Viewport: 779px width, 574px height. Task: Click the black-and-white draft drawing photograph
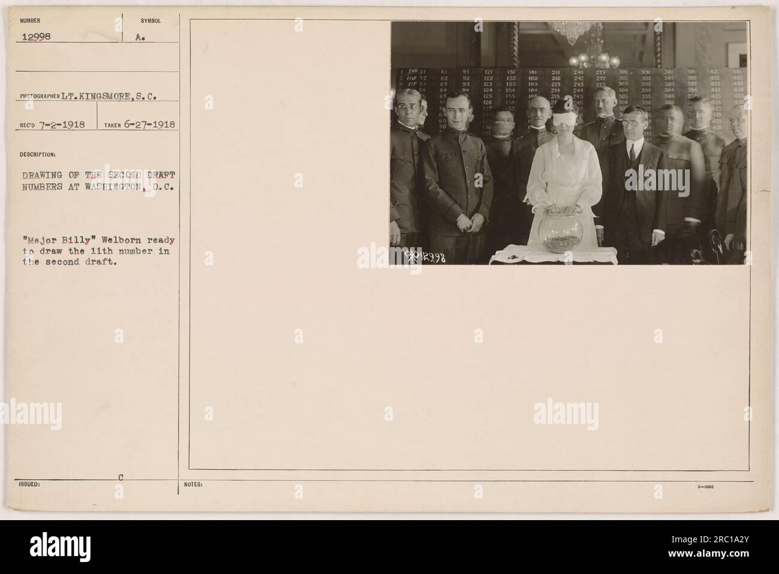[x=569, y=143]
